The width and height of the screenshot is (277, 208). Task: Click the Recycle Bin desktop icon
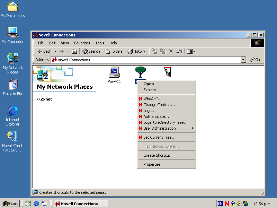(12, 87)
